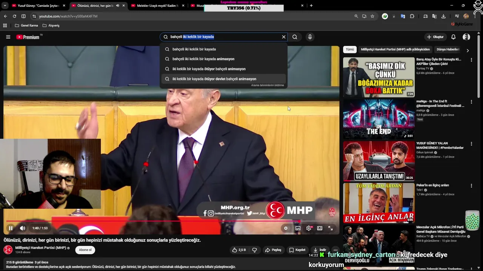Open Milliyetçi Hareket Partisi channel avatar
The height and width of the screenshot is (271, 483).
[x=8, y=250]
